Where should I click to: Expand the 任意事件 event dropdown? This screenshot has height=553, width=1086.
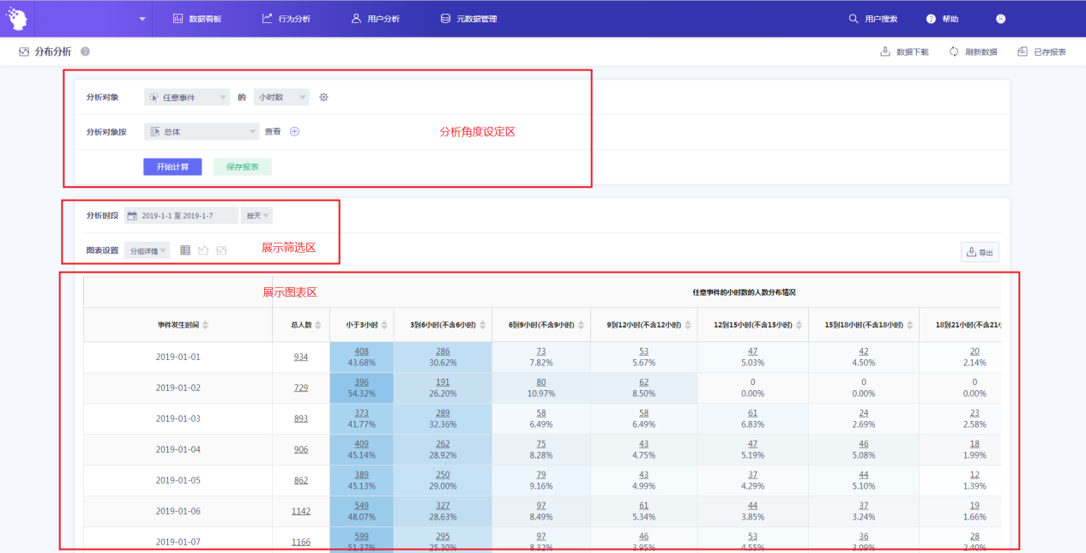point(187,98)
